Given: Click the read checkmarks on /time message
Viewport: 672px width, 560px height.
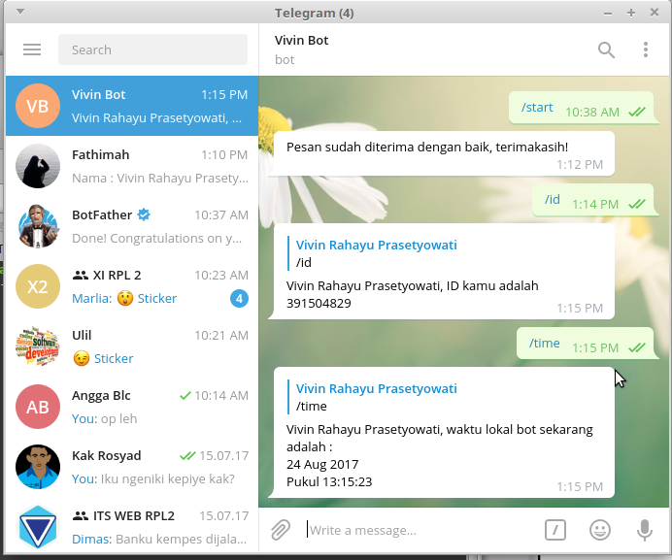Looking at the screenshot, I should 637,347.
